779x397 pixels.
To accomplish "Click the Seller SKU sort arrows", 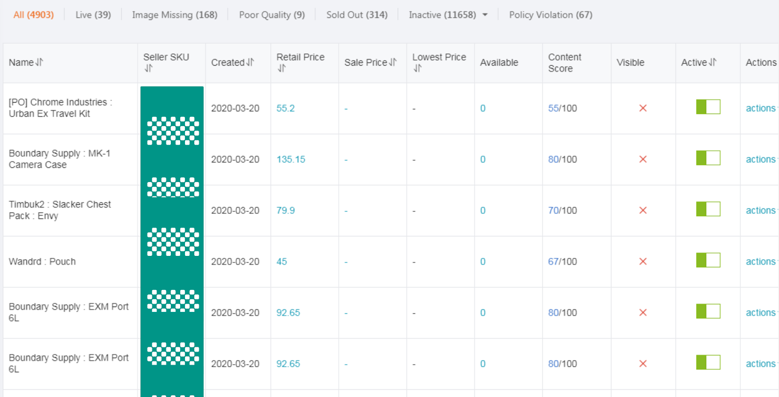I will 148,69.
